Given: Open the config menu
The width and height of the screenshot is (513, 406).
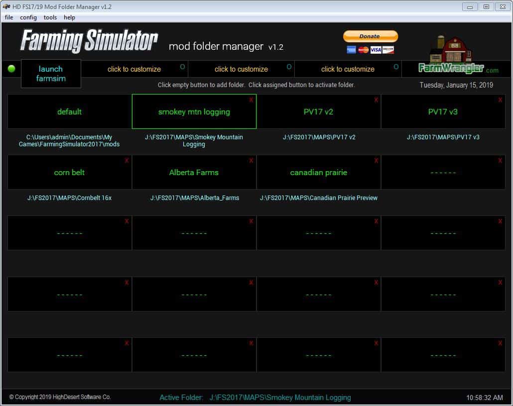Looking at the screenshot, I should tap(28, 17).
